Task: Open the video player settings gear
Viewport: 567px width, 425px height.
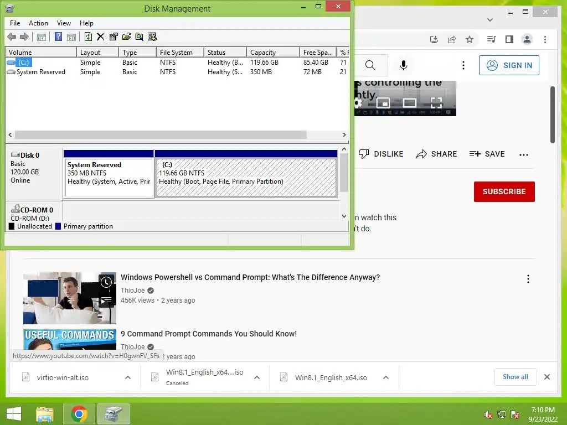Action: (358, 103)
